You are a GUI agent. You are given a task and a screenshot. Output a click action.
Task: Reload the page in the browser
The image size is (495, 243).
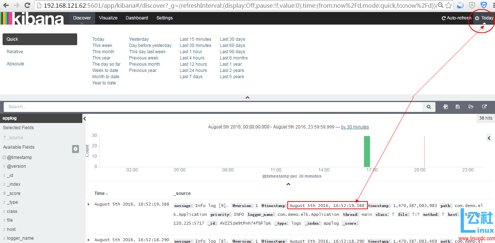[28, 6]
